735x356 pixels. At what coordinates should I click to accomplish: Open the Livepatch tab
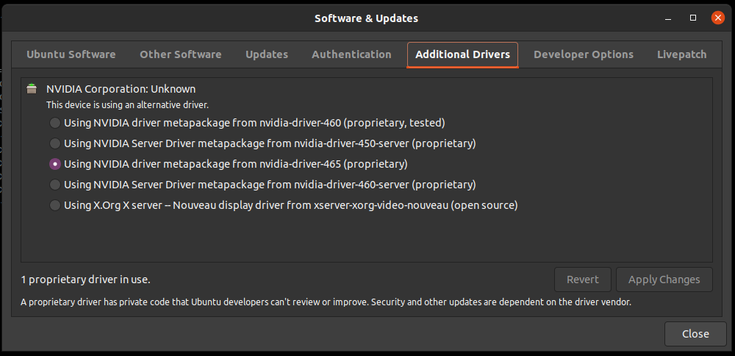[x=681, y=54]
